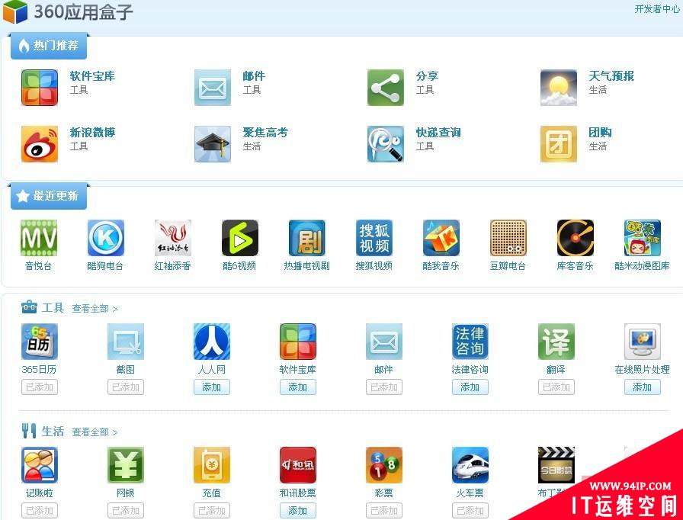Click 添加 under 软件宝库 in 工具
The width and height of the screenshot is (683, 520).
click(x=298, y=387)
